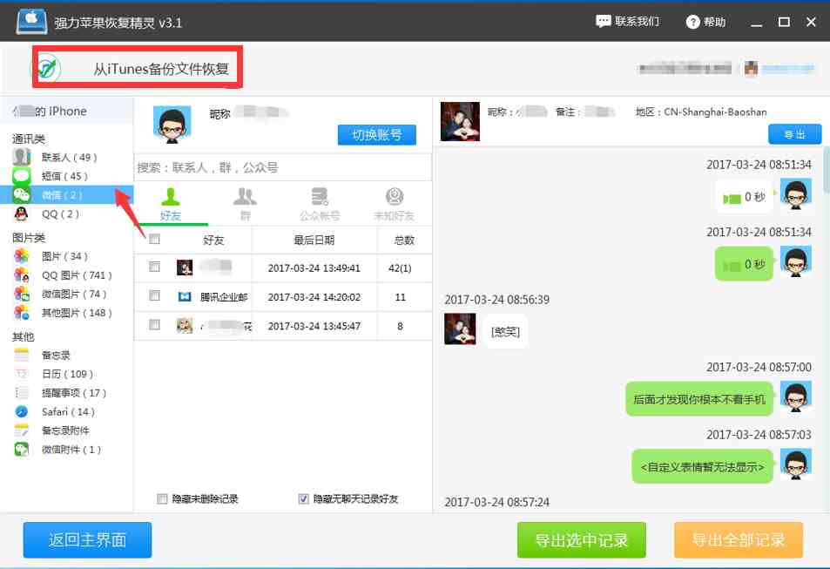Open 备忘录附件 attachments icon

tap(22, 430)
